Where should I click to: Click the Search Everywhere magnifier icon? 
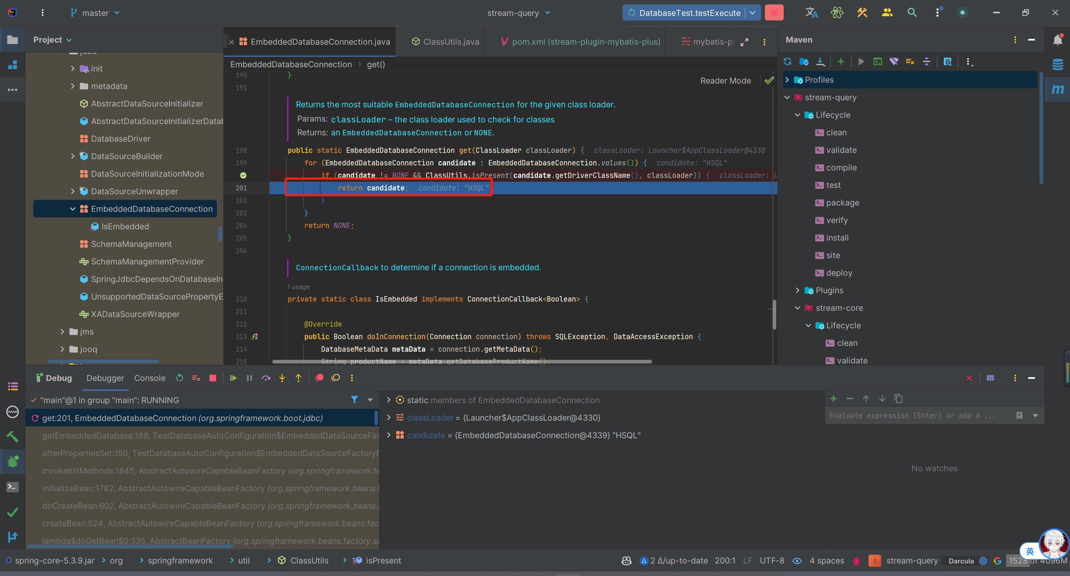click(x=912, y=13)
